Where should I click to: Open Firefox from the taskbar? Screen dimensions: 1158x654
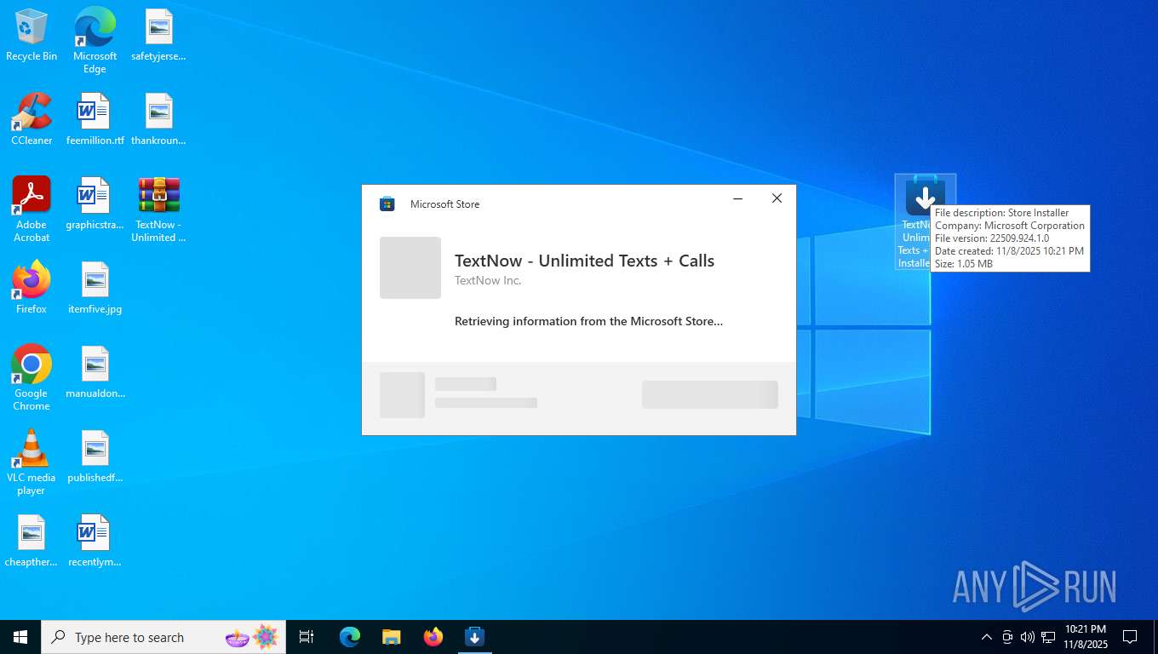click(x=433, y=637)
